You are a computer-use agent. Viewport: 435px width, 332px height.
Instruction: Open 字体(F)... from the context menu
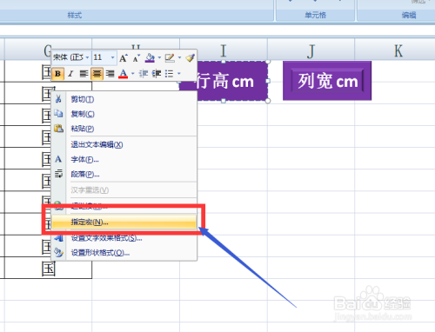click(124, 159)
